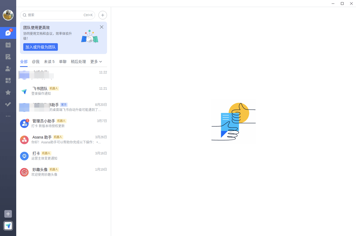Maximize the Feishu window
356x236 pixels.
342,4
